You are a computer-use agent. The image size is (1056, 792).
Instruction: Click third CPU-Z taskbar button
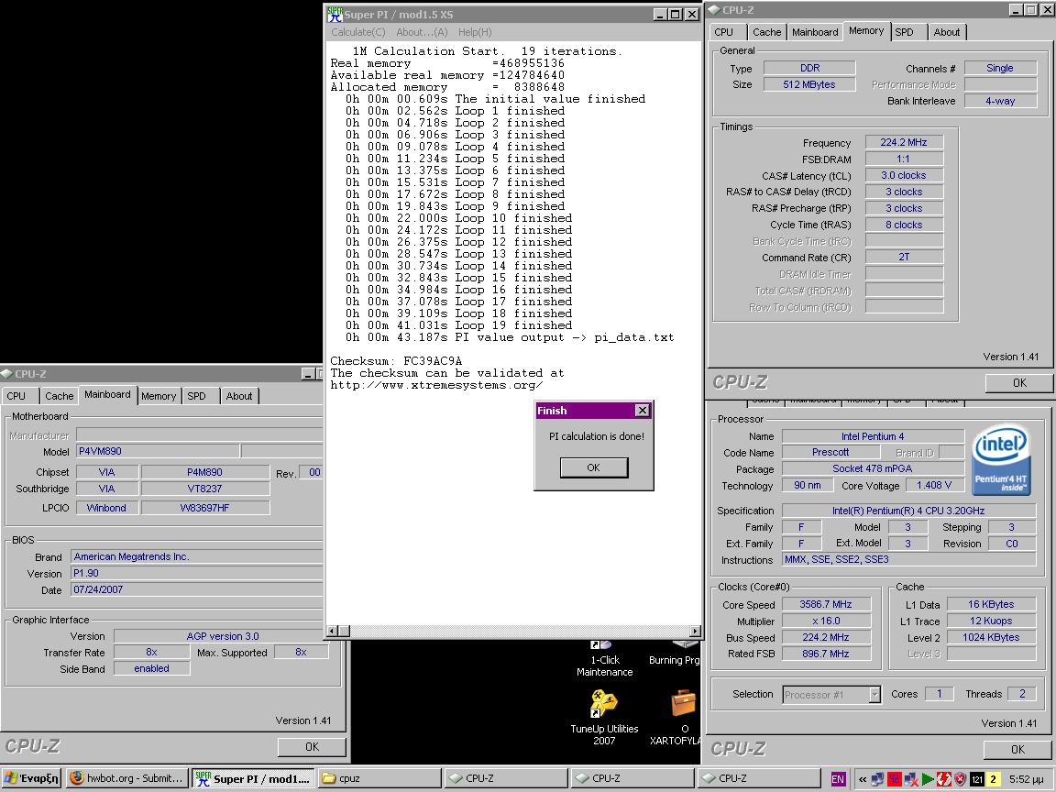pyautogui.click(x=759, y=778)
